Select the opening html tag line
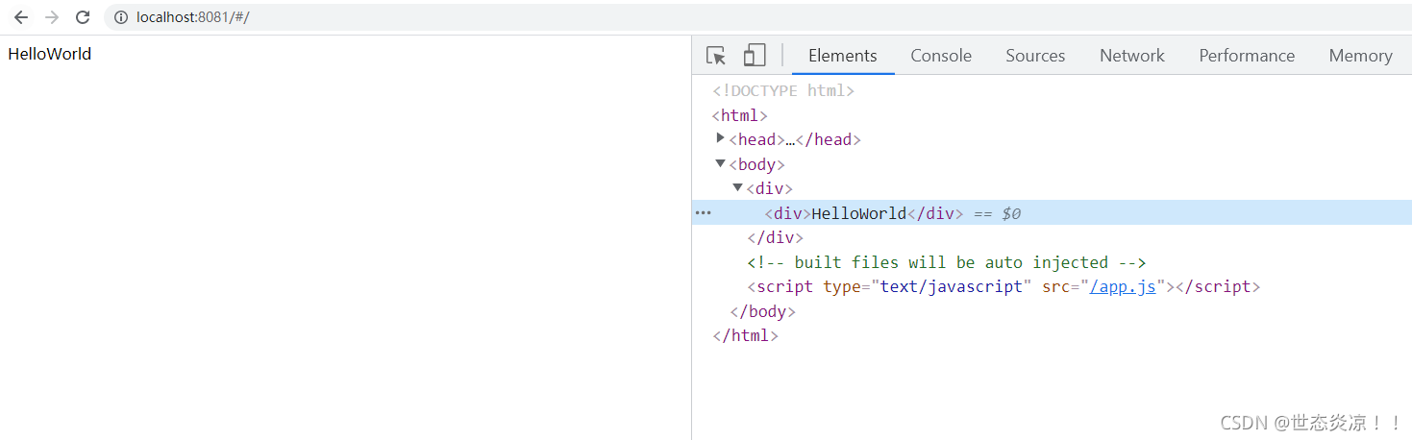Screen dimensions: 1412x440 740,115
